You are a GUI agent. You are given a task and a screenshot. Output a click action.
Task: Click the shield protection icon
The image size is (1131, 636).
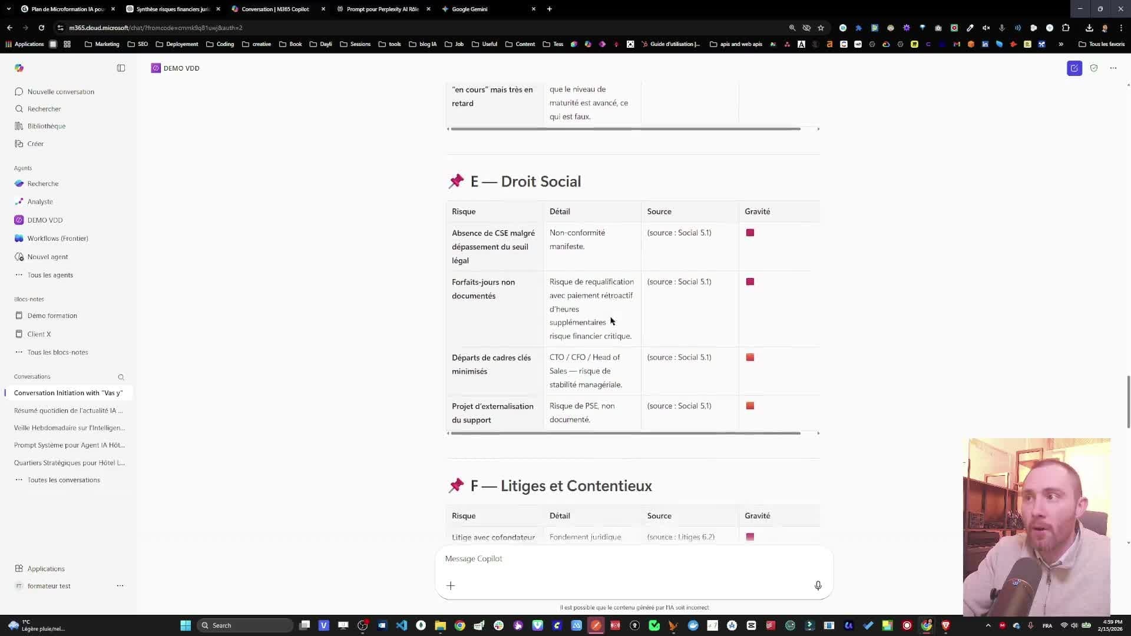point(1094,68)
